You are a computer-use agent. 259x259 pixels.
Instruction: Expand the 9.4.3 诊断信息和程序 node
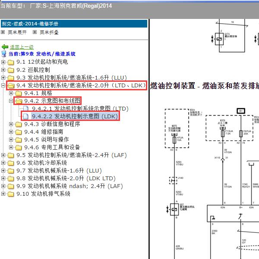[11, 124]
